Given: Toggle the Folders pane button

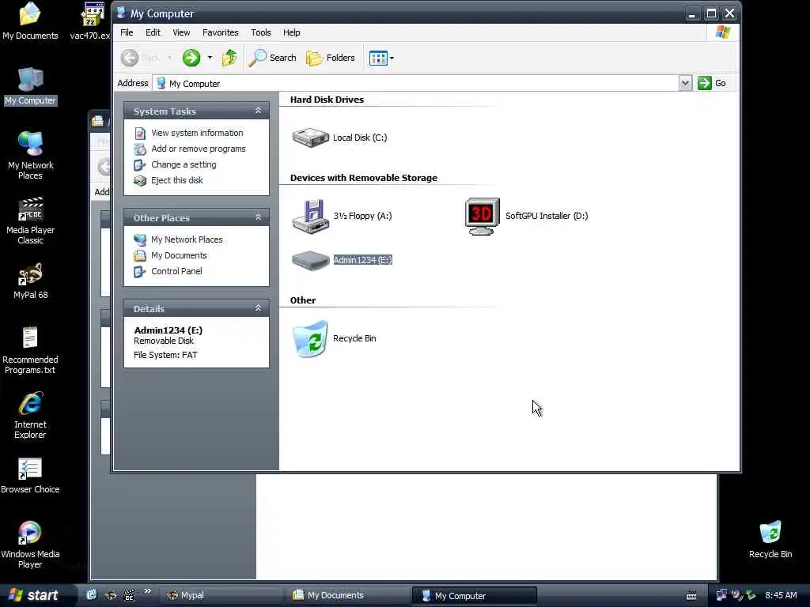Looking at the screenshot, I should [331, 58].
